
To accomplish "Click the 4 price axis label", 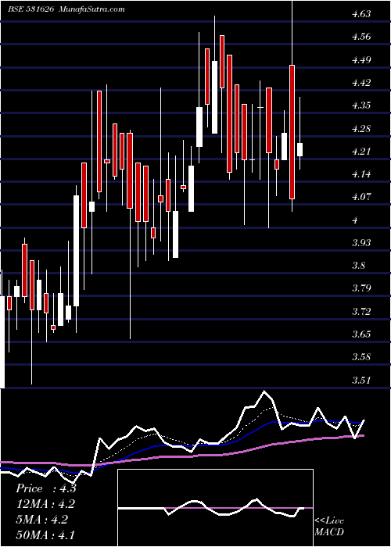I will 355,220.
